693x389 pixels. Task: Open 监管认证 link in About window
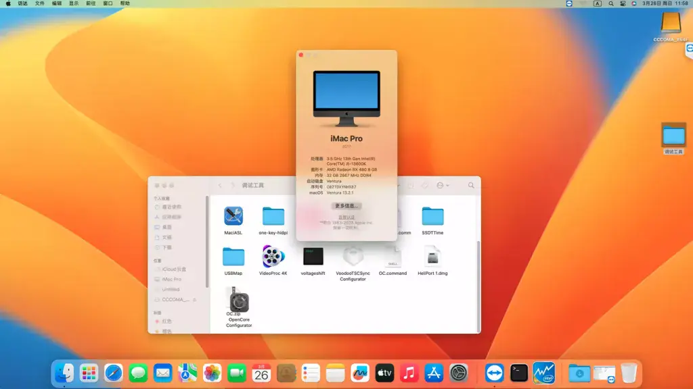(x=346, y=217)
